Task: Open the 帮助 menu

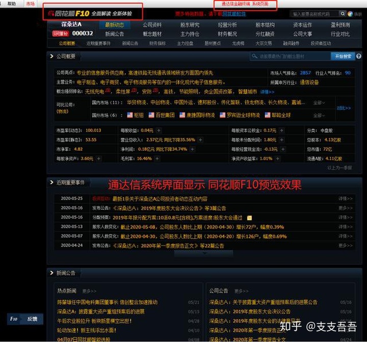Action: tap(11, 4)
